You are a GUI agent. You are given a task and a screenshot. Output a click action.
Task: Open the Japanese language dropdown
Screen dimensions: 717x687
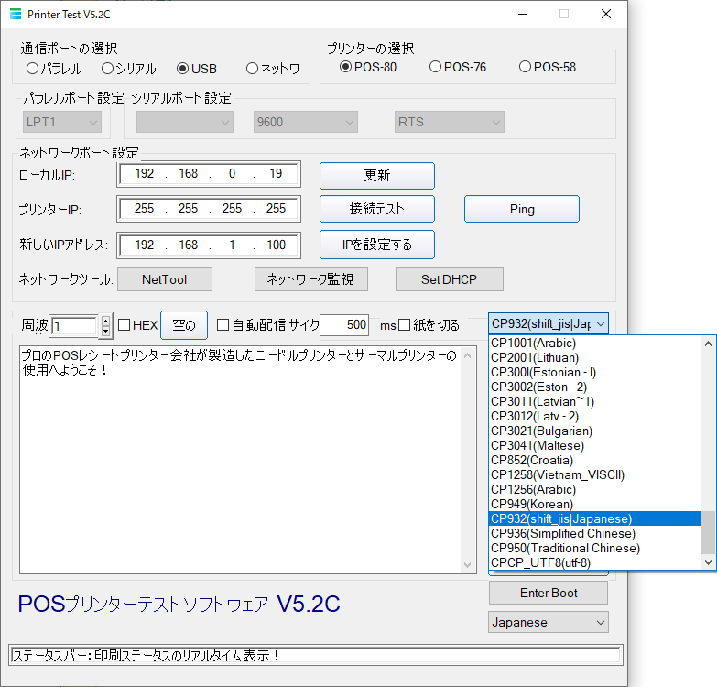pyautogui.click(x=548, y=623)
